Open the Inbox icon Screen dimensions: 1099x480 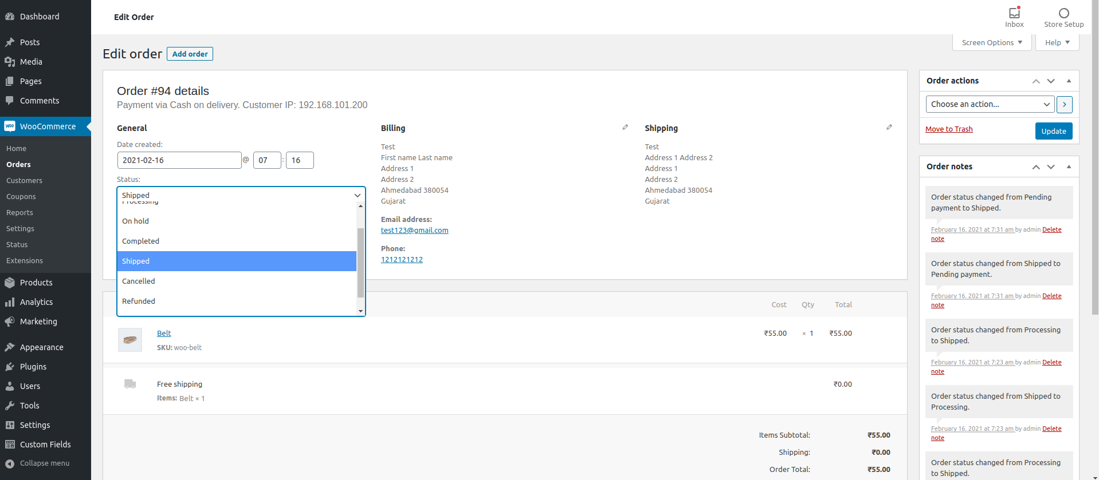pyautogui.click(x=1014, y=13)
